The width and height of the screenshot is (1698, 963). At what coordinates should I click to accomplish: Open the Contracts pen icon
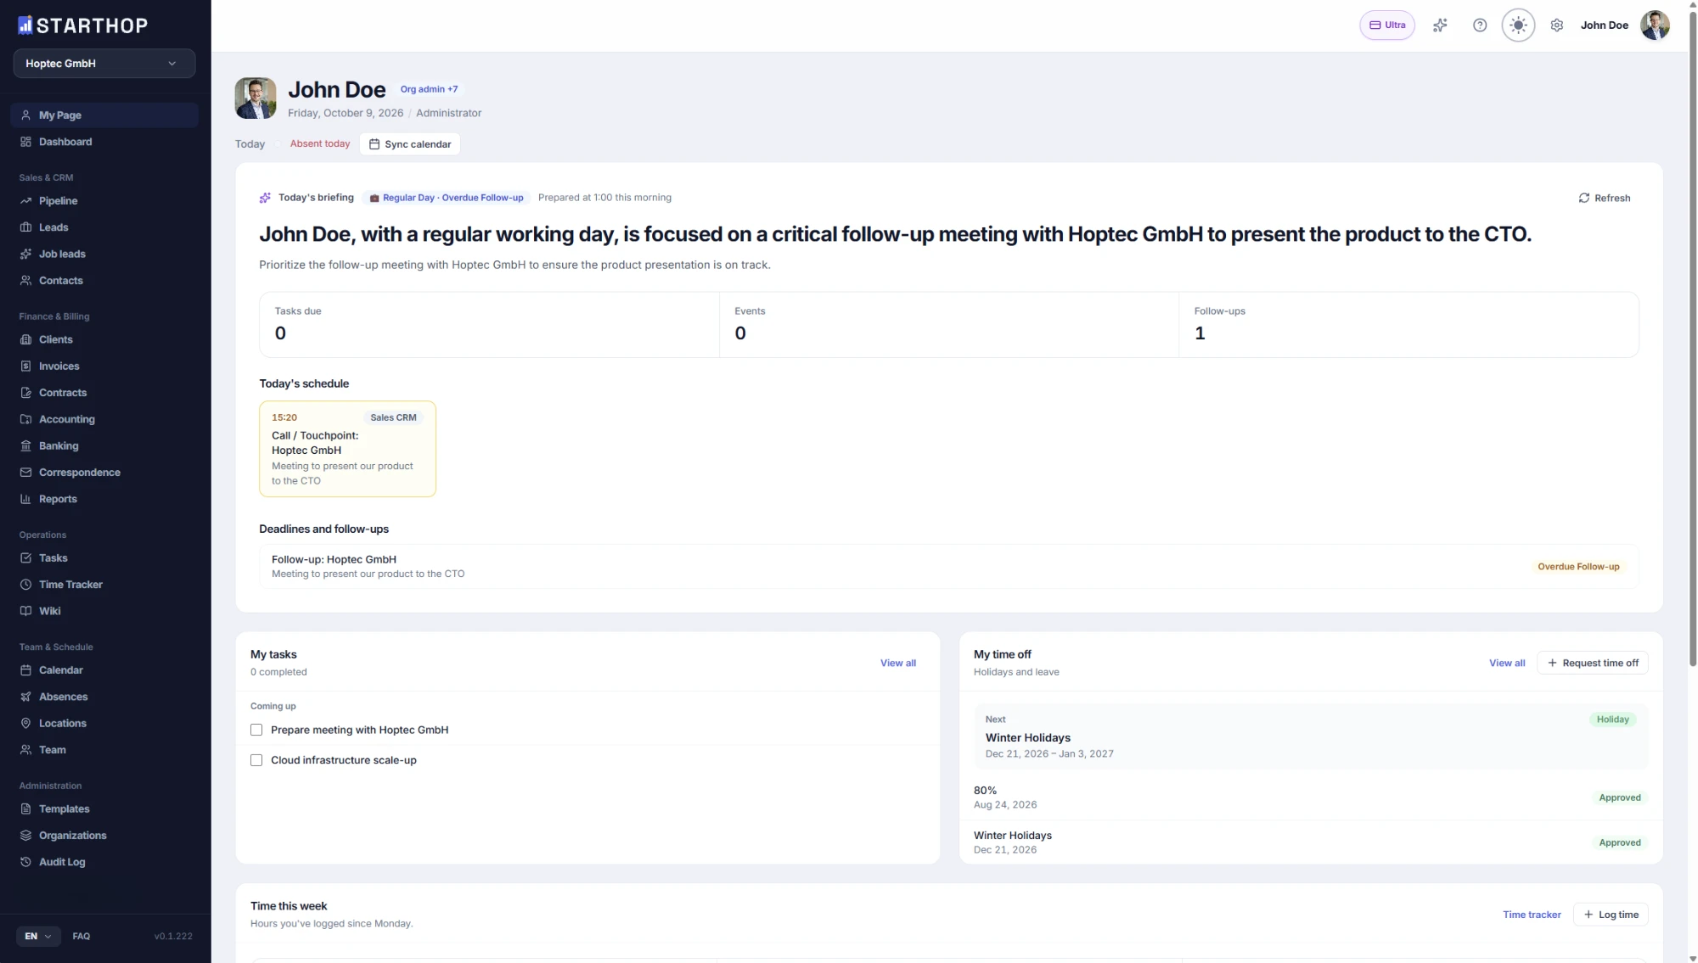pyautogui.click(x=25, y=393)
